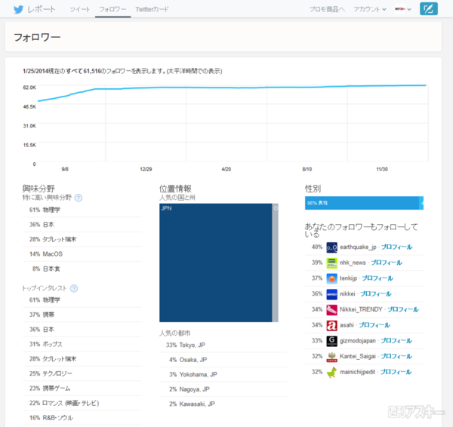
Task: Click the tenkijp avatar icon
Action: tap(331, 278)
